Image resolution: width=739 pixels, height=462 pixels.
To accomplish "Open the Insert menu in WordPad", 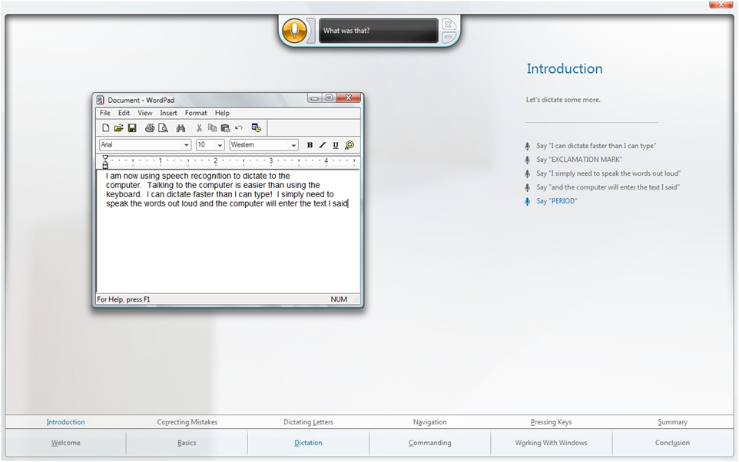I will pos(168,113).
